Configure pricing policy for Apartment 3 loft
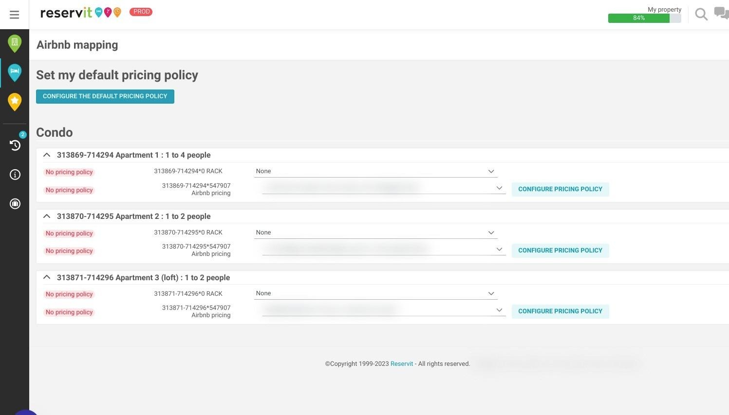Viewport: 729px width, 415px height. 560,311
